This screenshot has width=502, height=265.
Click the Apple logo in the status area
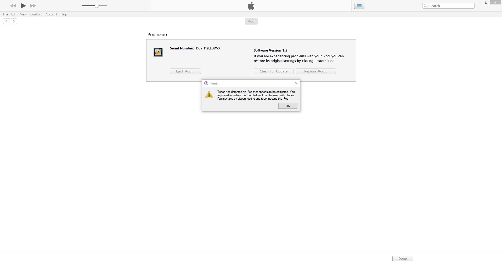click(x=251, y=6)
